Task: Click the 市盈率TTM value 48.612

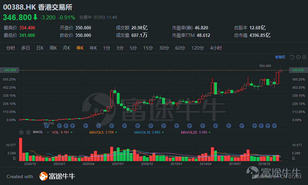Action: coord(204,36)
